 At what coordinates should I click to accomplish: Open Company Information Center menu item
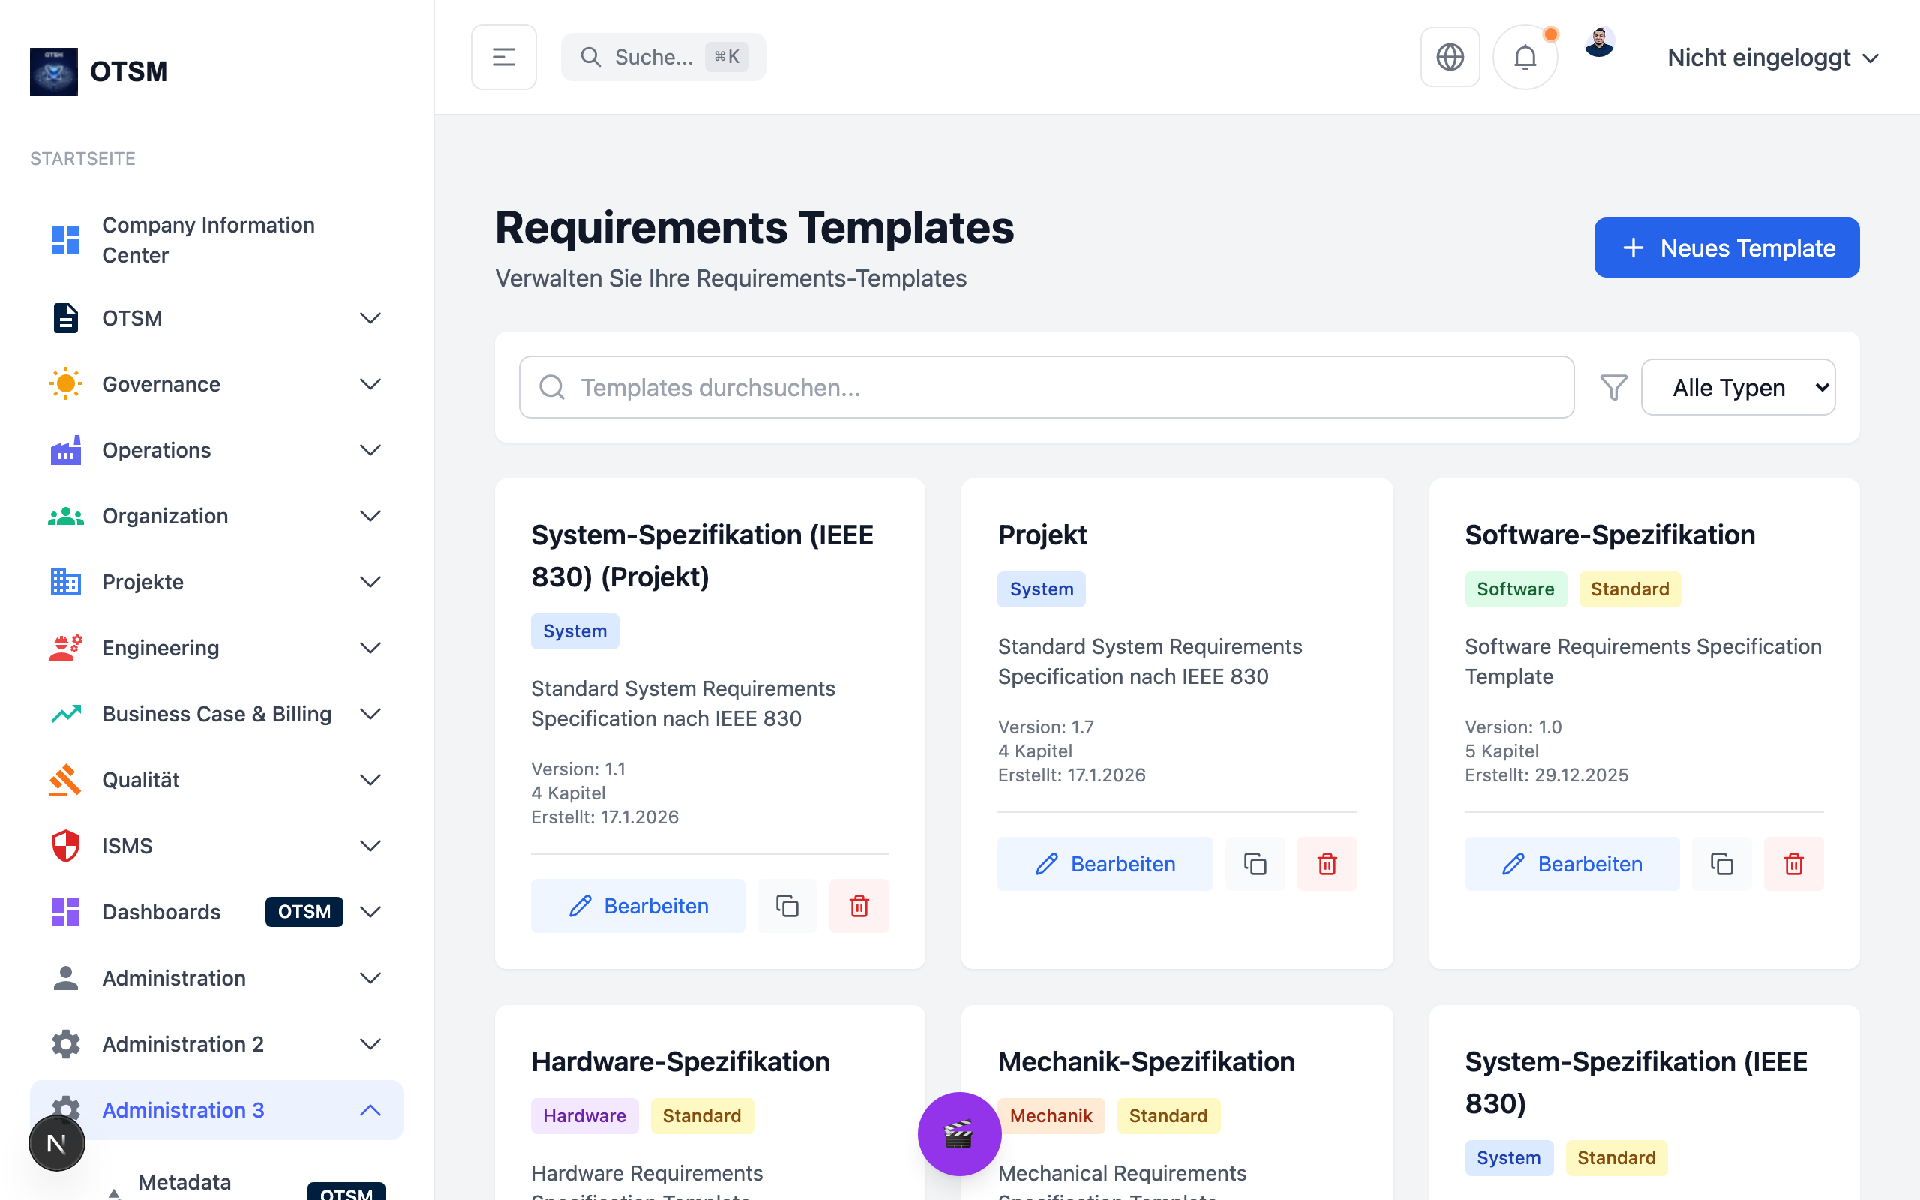(x=208, y=240)
